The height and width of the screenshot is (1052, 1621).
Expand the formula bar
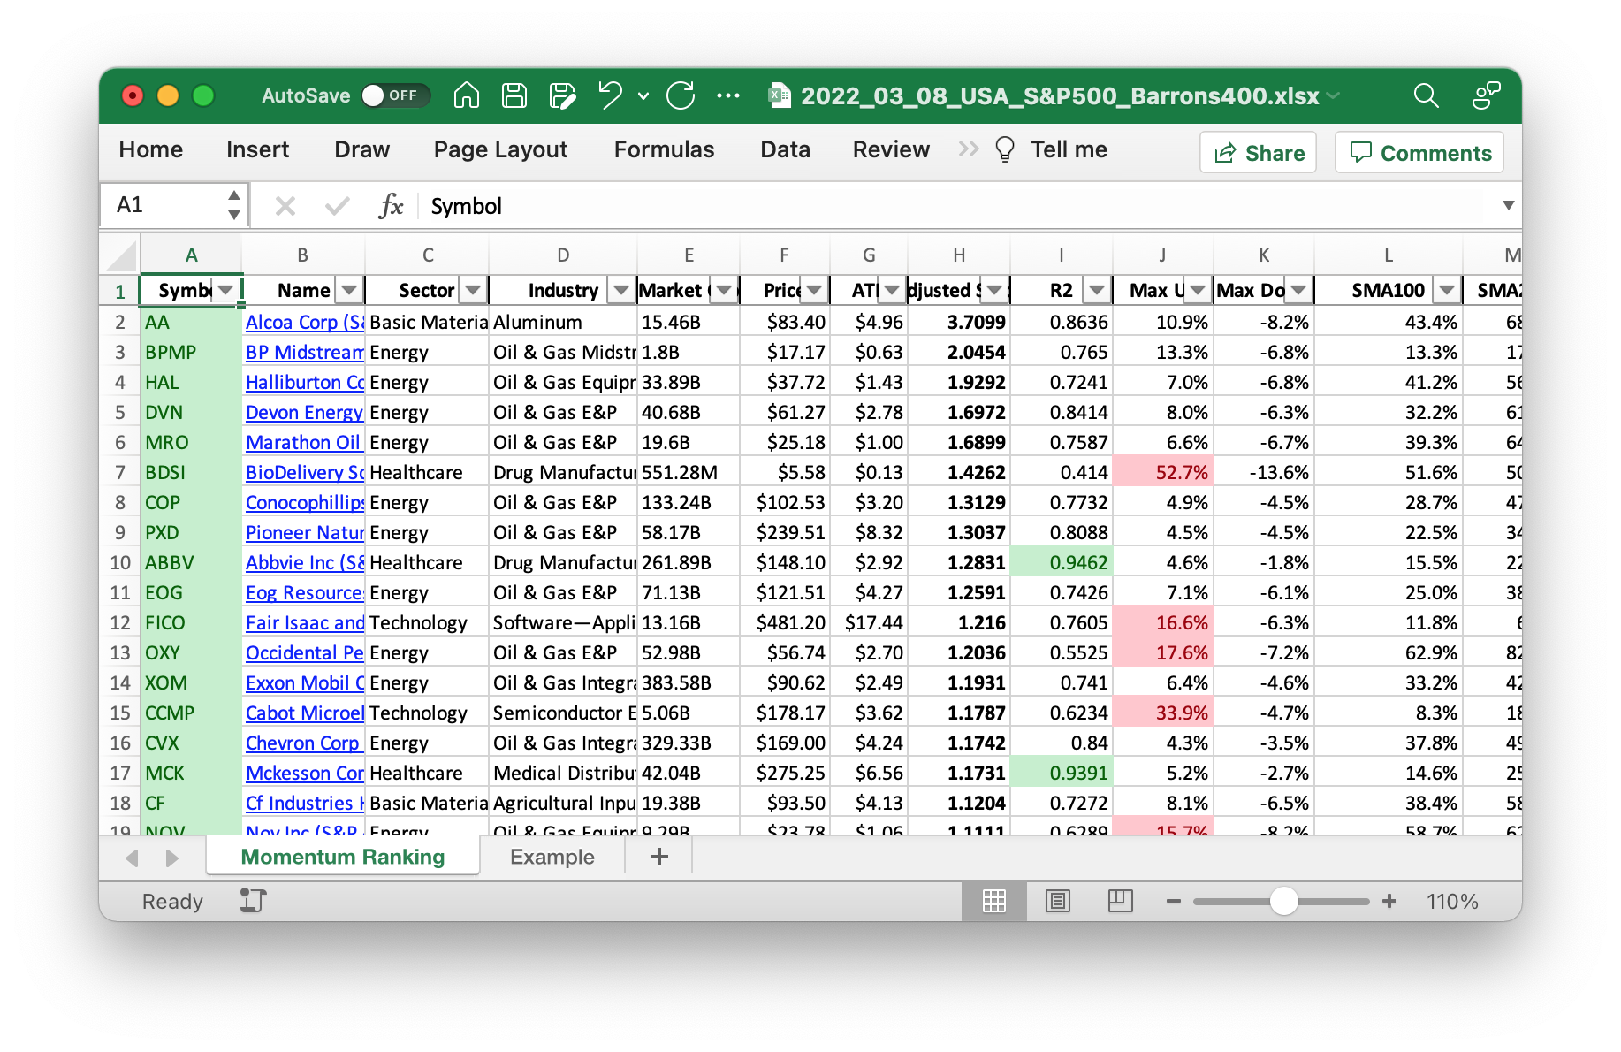coord(1508,206)
